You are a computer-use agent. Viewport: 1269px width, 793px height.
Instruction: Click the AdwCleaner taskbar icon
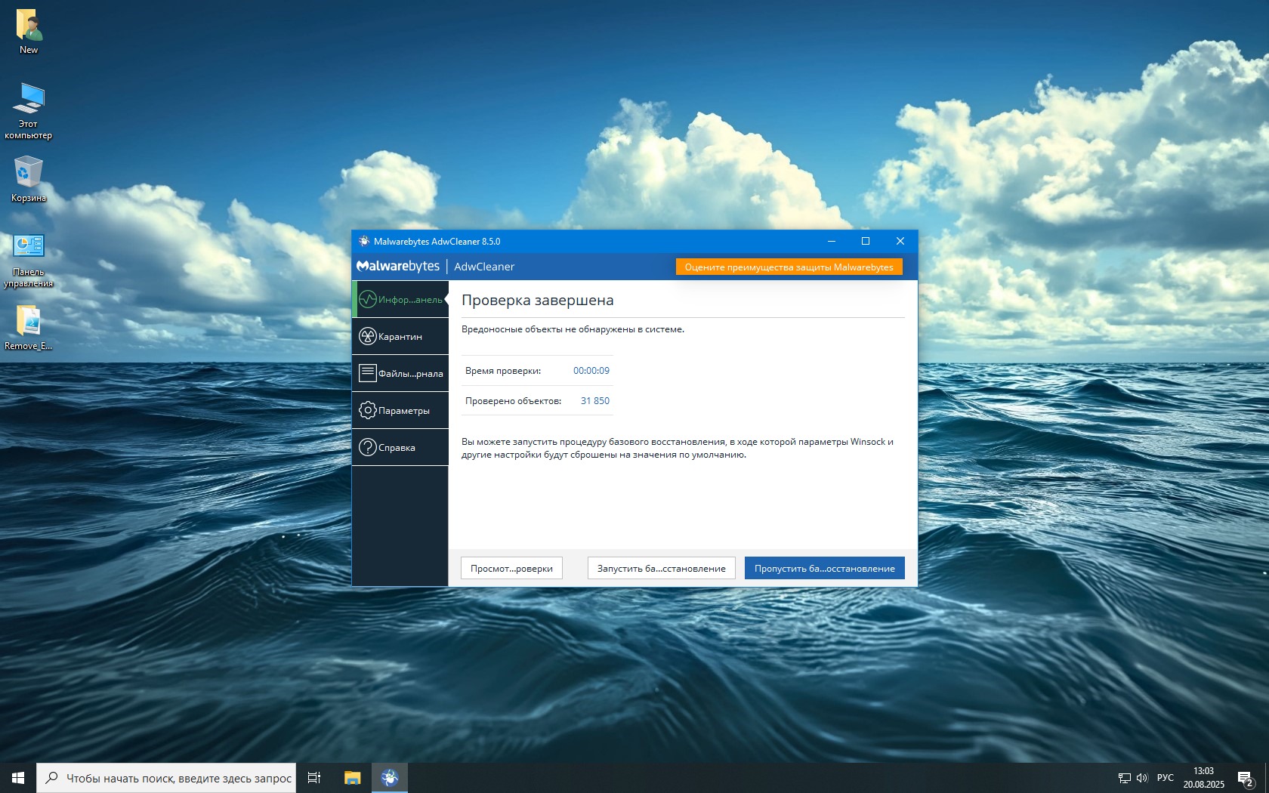pyautogui.click(x=390, y=778)
